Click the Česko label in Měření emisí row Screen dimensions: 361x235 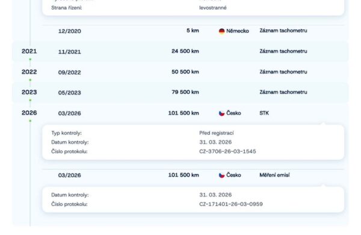[233, 175]
